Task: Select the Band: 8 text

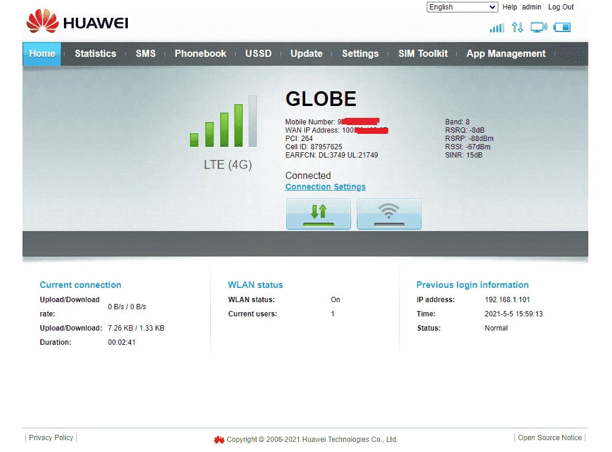Action: click(457, 122)
